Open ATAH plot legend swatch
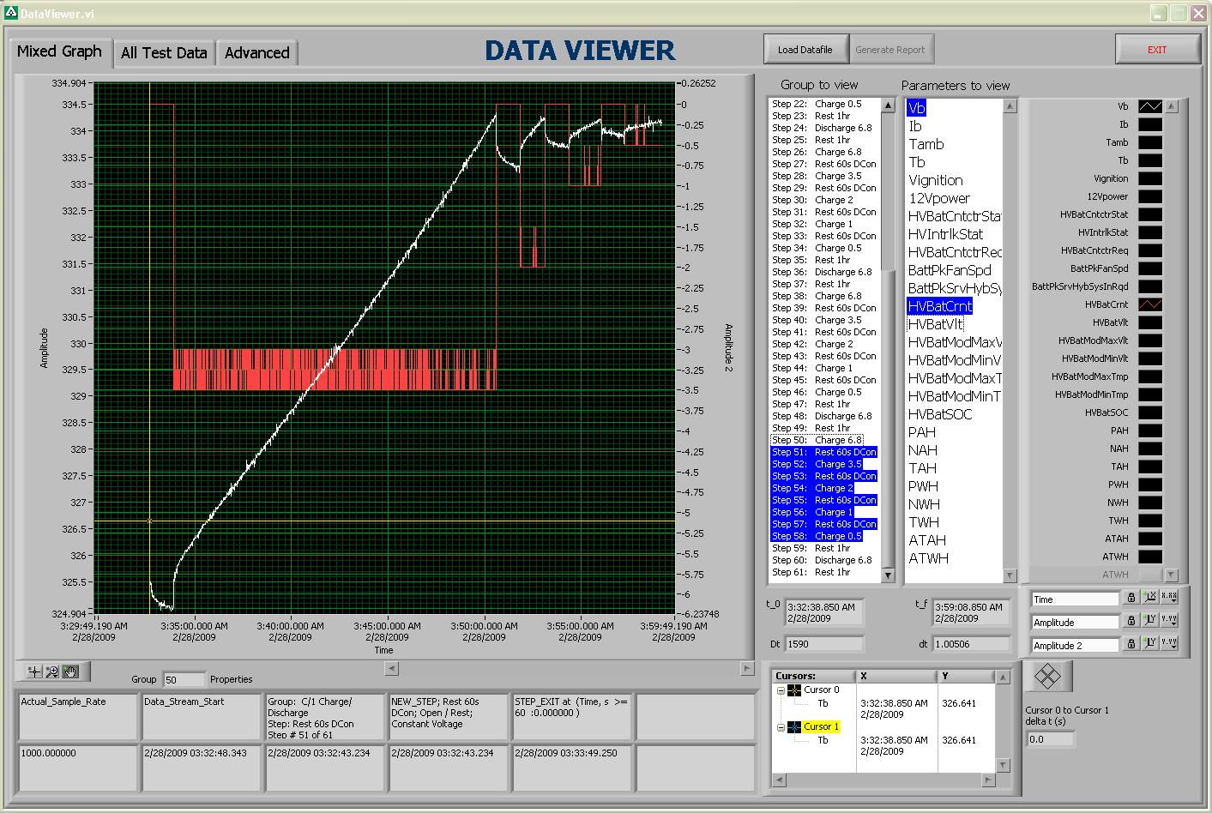Image resolution: width=1212 pixels, height=813 pixels. [x=1149, y=539]
